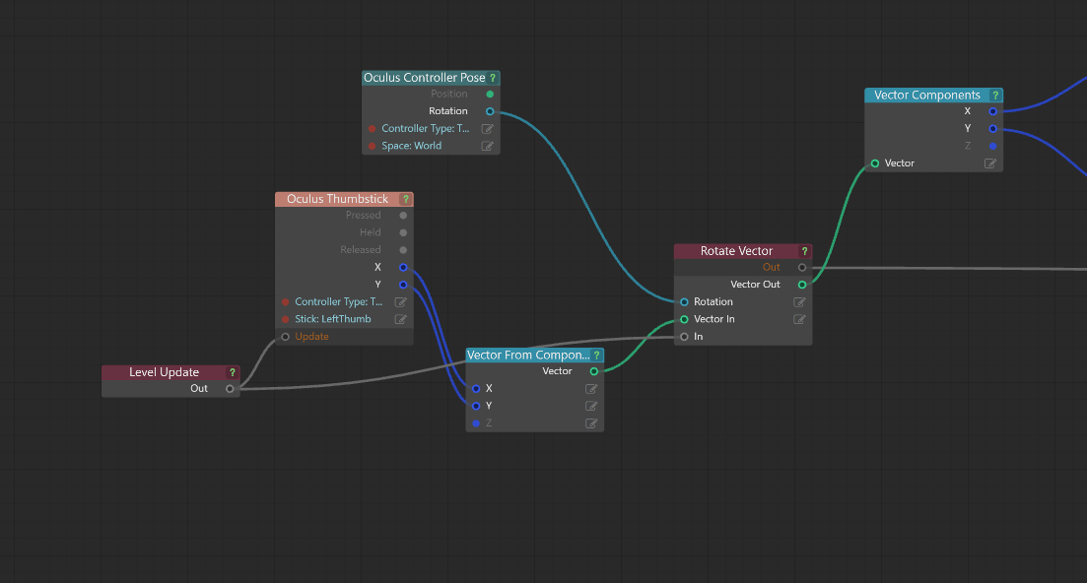
Task: Open help for the Oculus Thumbstick node
Action: [405, 198]
